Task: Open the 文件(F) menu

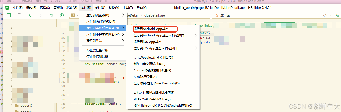Action: click(18, 8)
